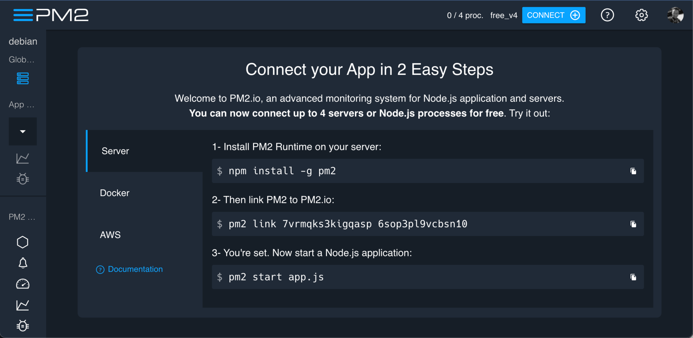Click the PM2 ... section label

pos(22,217)
